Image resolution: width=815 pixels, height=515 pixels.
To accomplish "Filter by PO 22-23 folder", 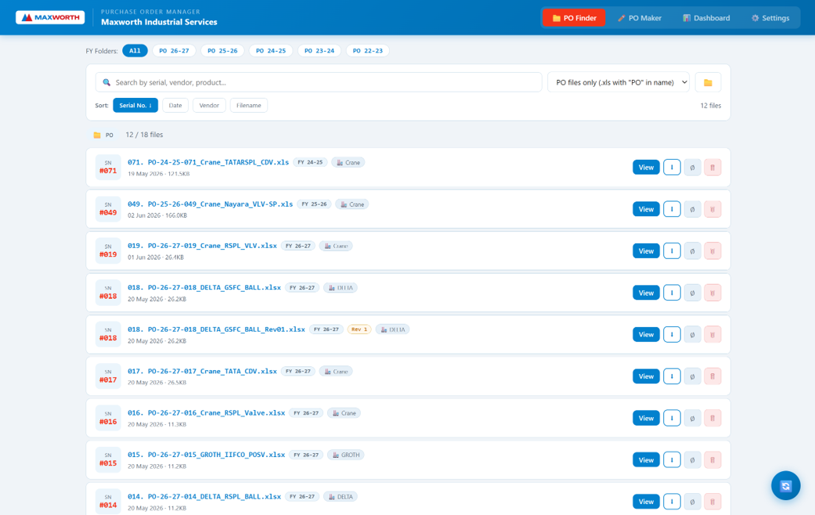I will point(367,50).
